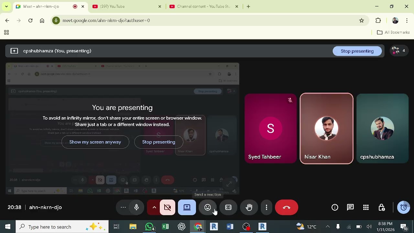Click Stop presenting below the warning
Image resolution: width=414 pixels, height=233 pixels.
pyautogui.click(x=158, y=142)
